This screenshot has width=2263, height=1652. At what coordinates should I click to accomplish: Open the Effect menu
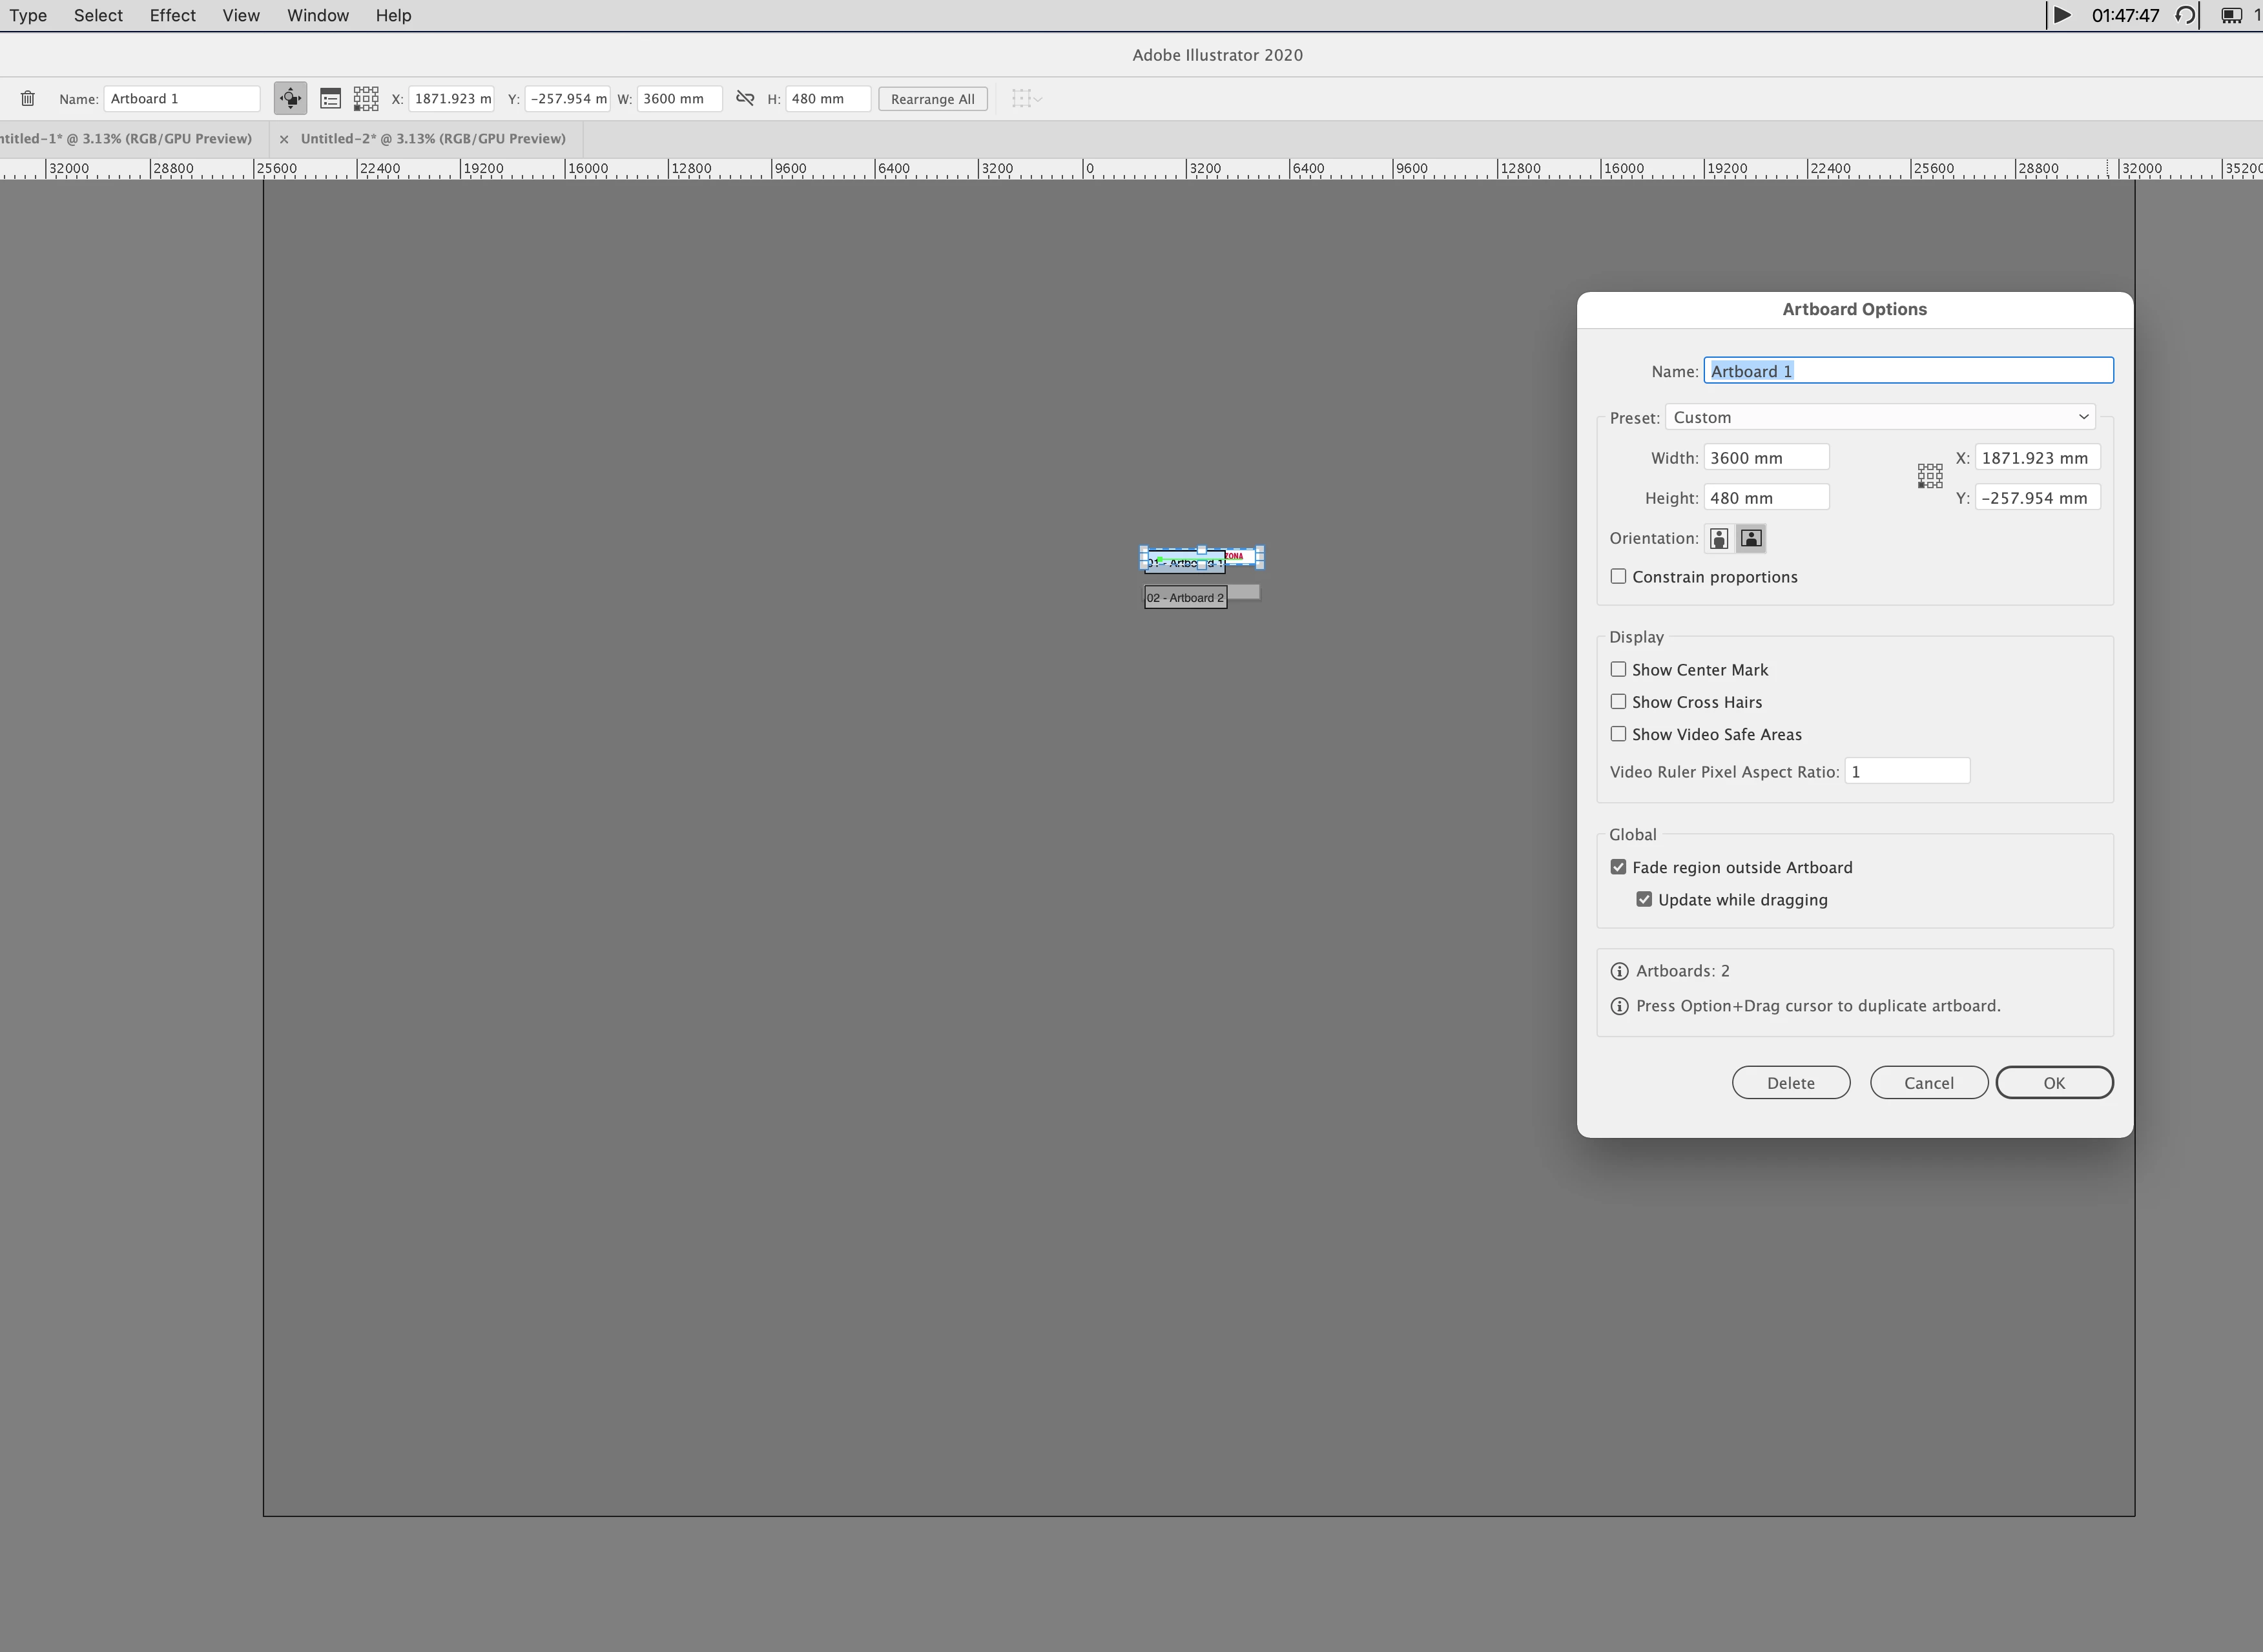(172, 15)
